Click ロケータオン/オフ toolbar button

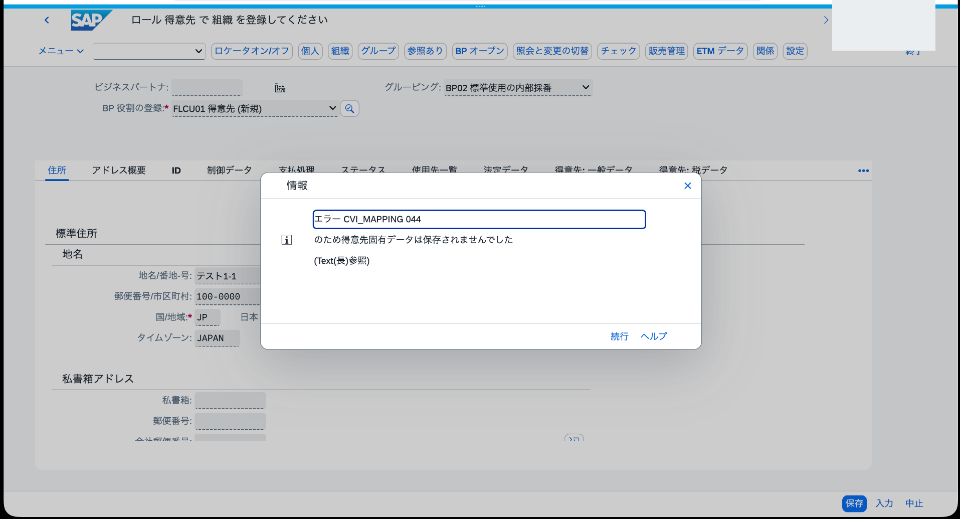click(x=252, y=51)
